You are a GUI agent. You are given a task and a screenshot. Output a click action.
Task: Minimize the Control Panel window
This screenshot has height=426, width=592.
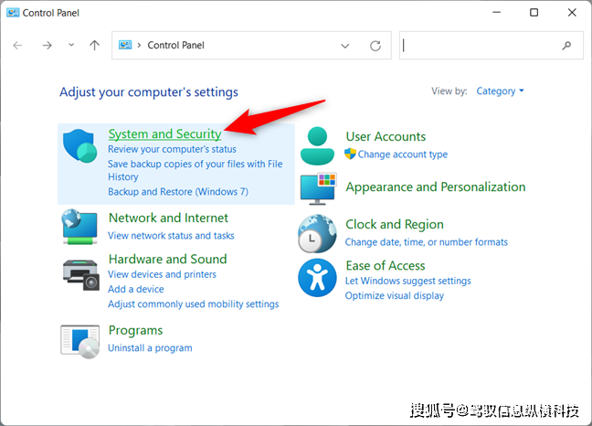click(496, 13)
